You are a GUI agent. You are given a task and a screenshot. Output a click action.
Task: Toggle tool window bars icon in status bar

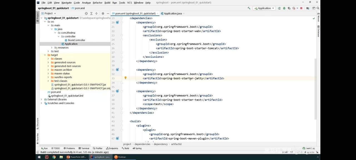38,152
